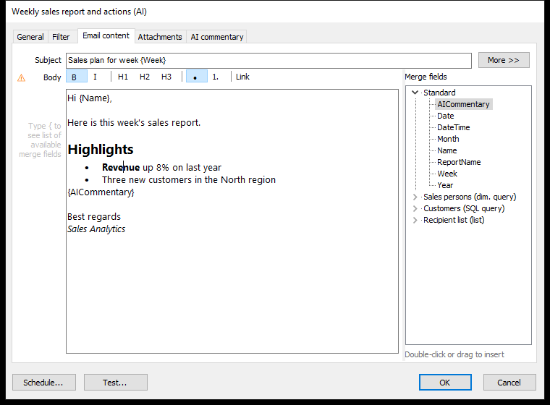Collapse the Standard merge fields group

pyautogui.click(x=415, y=93)
